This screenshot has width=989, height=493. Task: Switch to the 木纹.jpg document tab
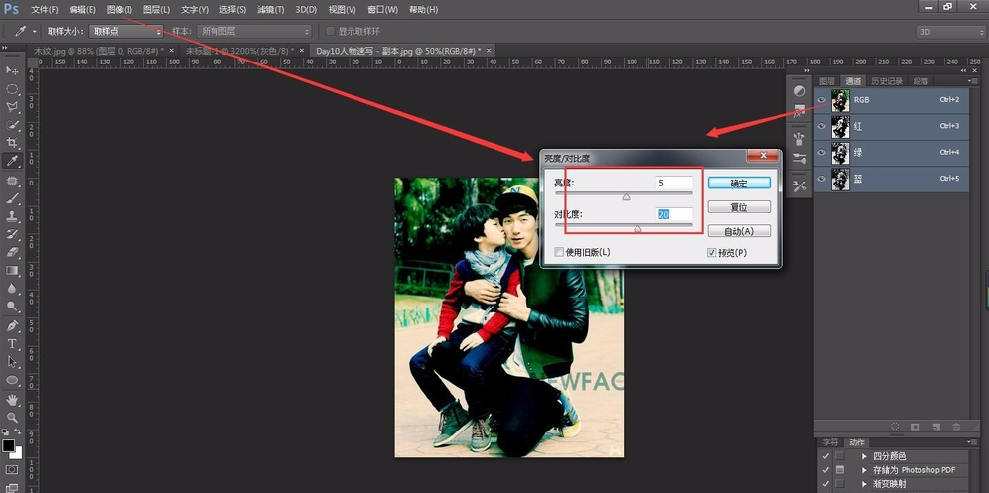pyautogui.click(x=99, y=50)
